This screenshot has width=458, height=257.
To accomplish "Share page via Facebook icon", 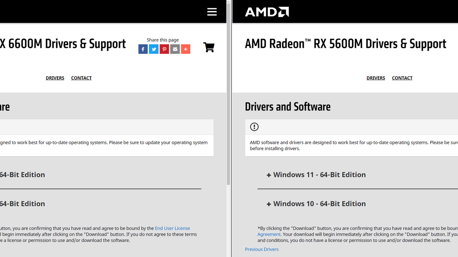I will (x=143, y=49).
